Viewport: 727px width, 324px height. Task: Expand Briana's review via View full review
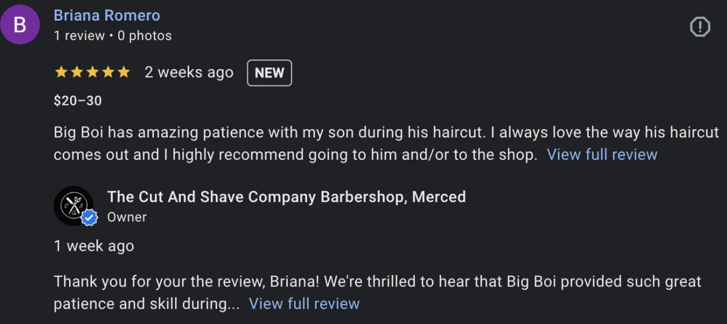coord(602,154)
